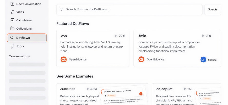The height and width of the screenshot is (105, 228).
Task: Go to Calculators in the sidebar
Action: [x=24, y=20]
